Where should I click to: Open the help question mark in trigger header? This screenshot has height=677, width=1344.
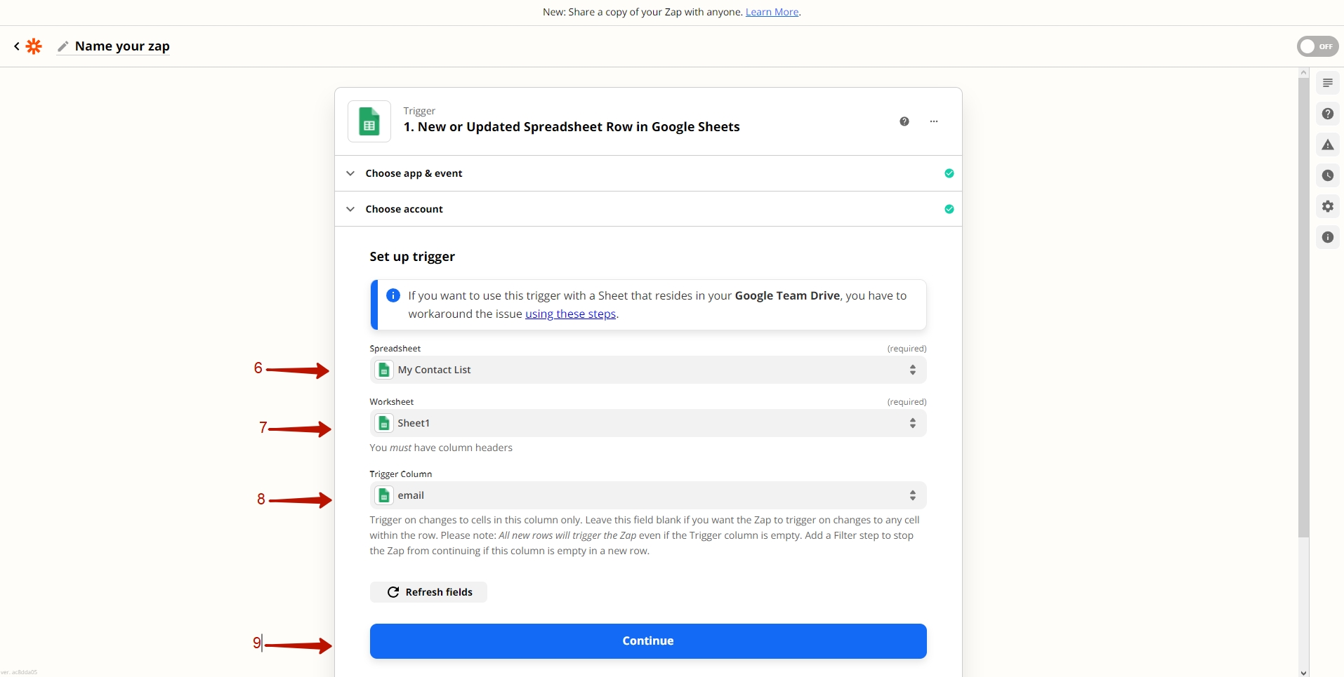[904, 121]
